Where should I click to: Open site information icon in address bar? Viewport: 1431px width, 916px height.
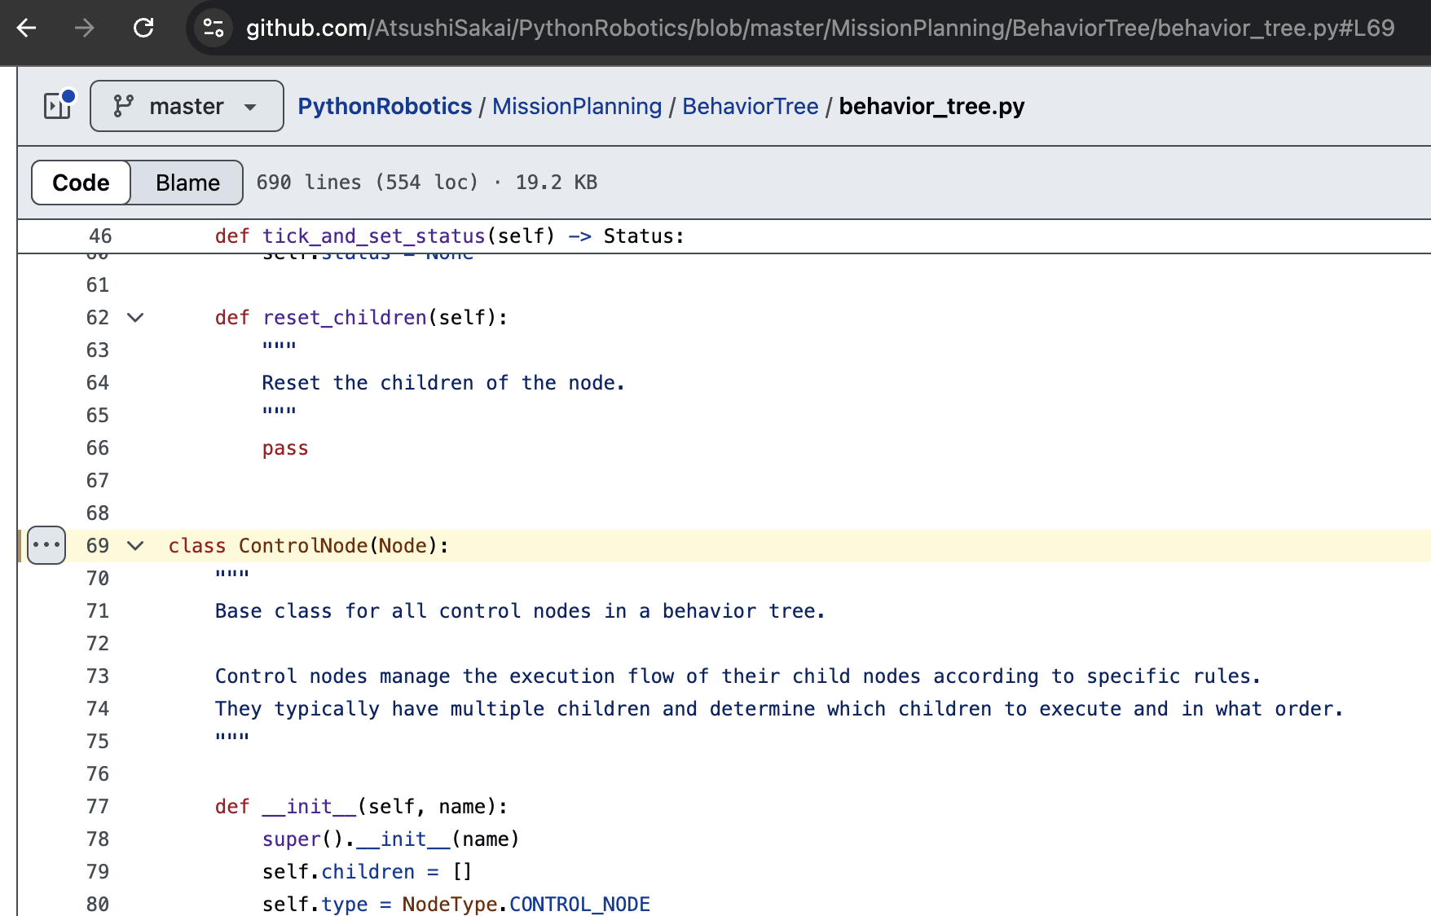214,29
